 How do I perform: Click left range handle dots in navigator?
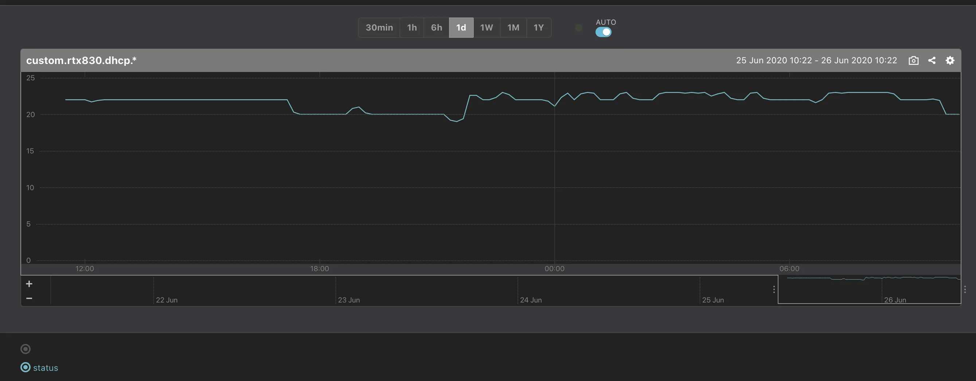tap(774, 289)
